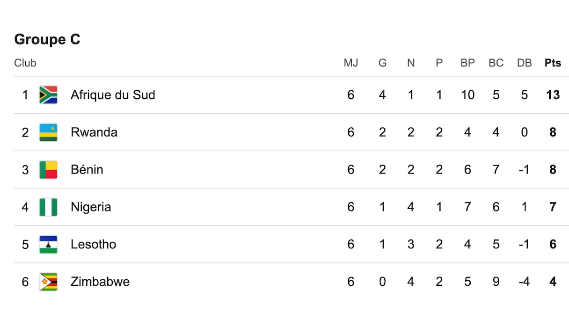569x320 pixels.
Task: Click the South Africa flag icon
Action: pos(48,95)
